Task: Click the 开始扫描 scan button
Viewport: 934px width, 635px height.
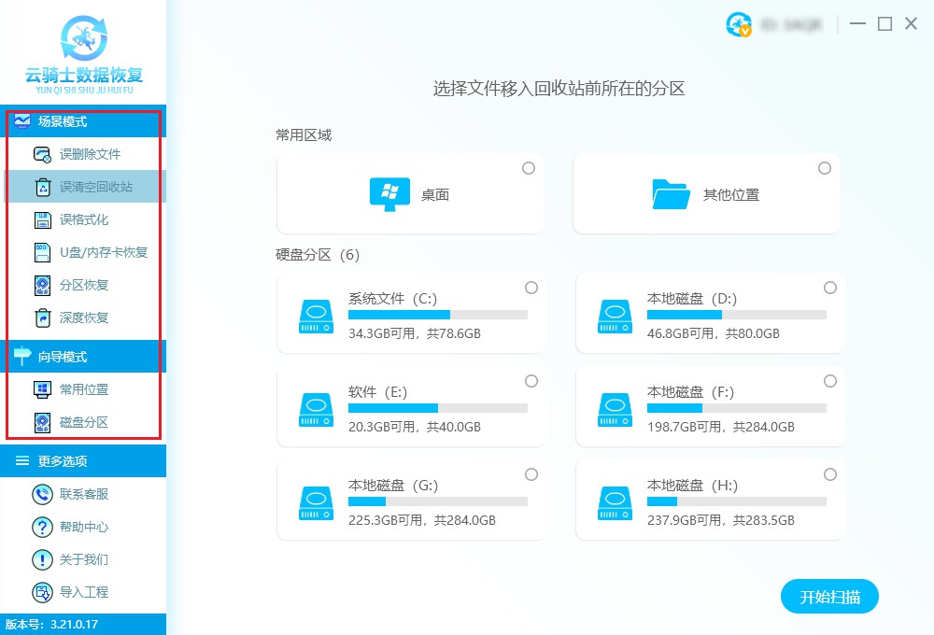Action: [x=829, y=596]
